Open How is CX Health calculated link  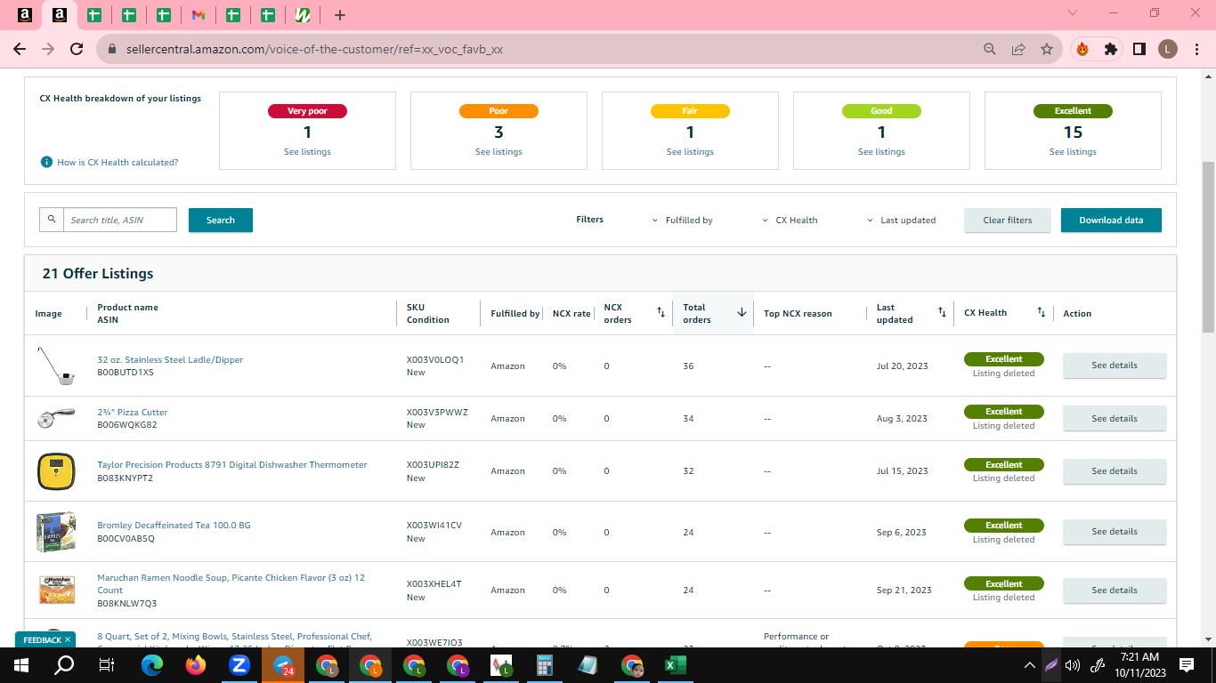tap(118, 162)
